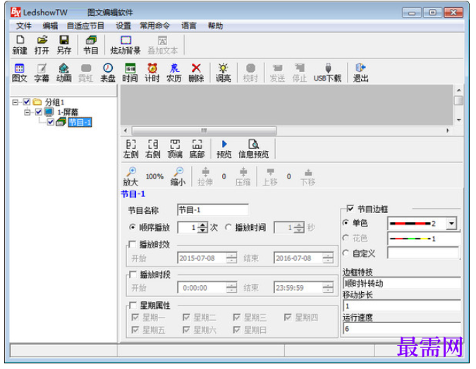Image resolution: width=476 pixels, height=369 pixels.
Task: Open the 文件 menu
Action: (24, 26)
